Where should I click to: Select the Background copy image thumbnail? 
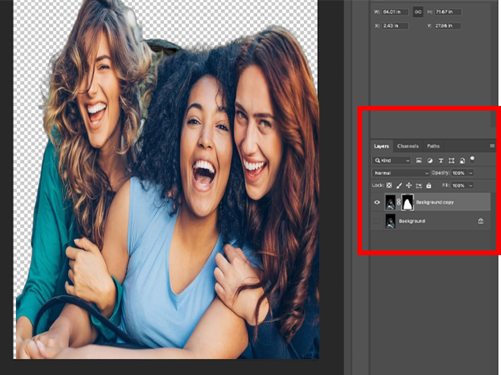click(390, 202)
